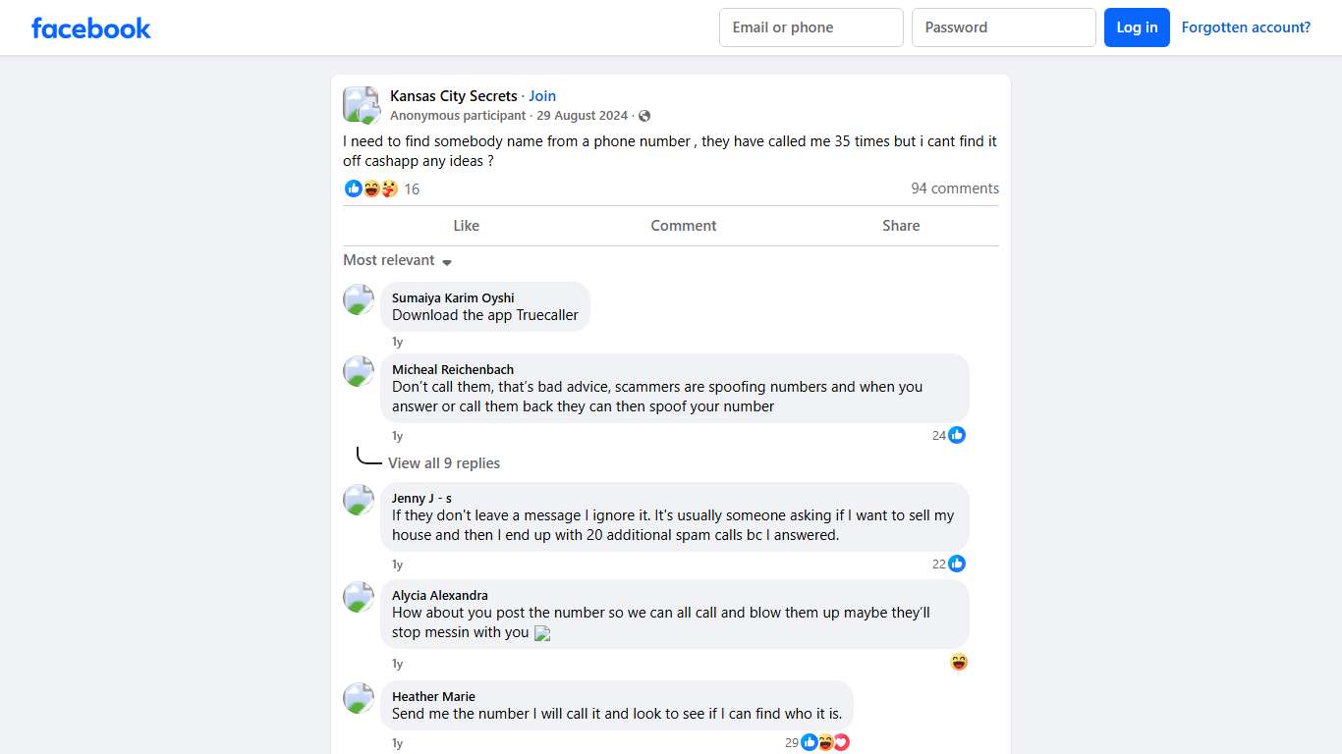Open the 94 comments list
Screen dimensions: 1342x754
click(954, 188)
